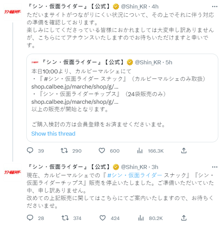Like the first tweet with 600 likes
224x226 pixels.
(x=102, y=151)
